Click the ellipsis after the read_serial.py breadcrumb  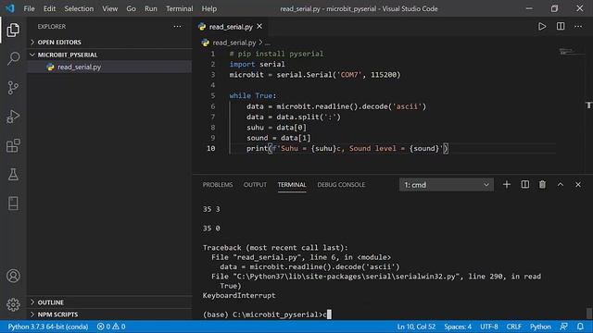click(x=268, y=43)
